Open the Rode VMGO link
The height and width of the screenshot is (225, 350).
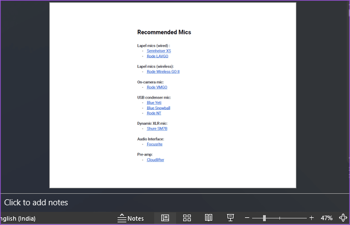pos(157,88)
